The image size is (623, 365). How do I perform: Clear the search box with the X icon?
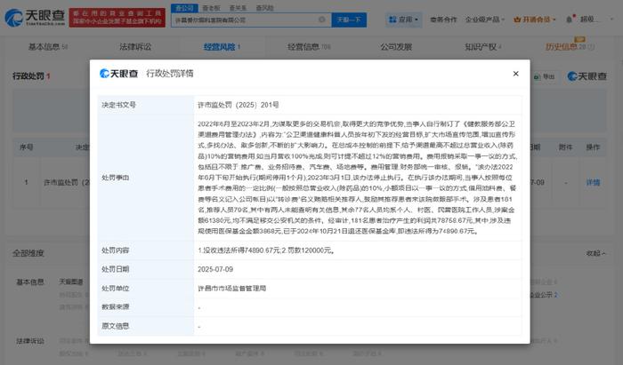(x=322, y=20)
